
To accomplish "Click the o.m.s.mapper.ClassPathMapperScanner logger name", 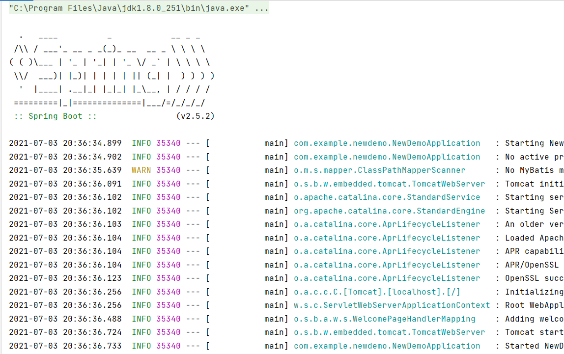I will 379,170.
